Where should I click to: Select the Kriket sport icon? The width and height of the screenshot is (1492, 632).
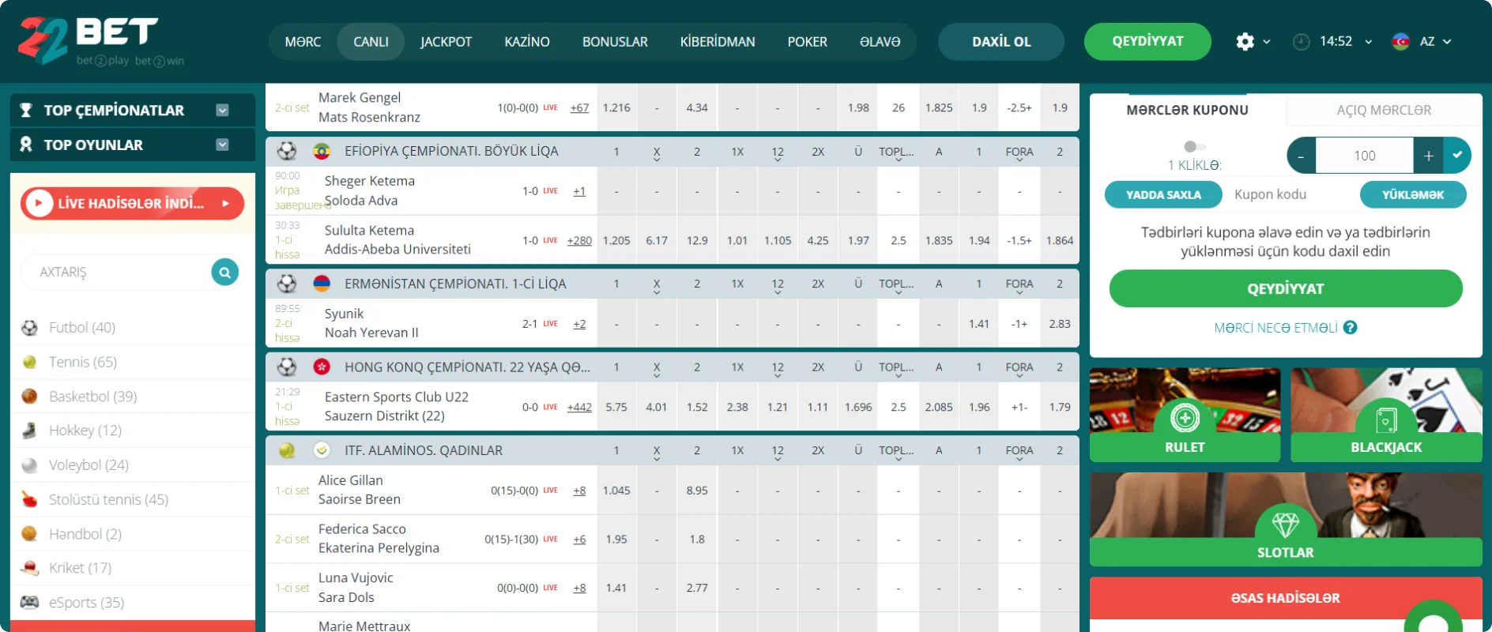29,568
